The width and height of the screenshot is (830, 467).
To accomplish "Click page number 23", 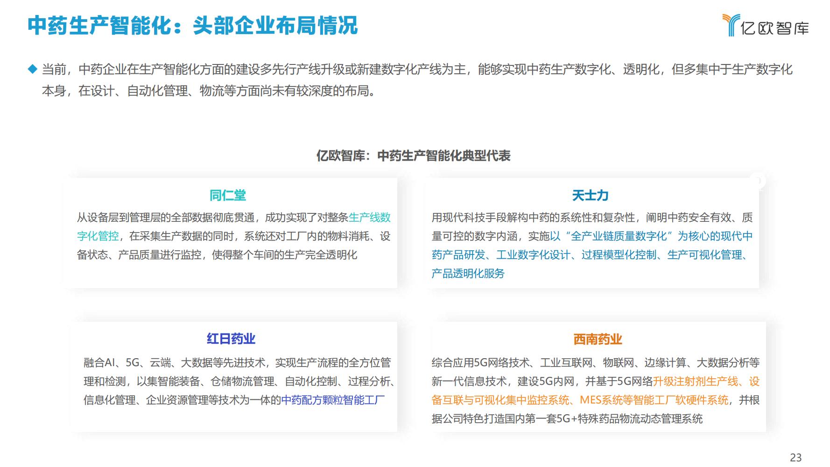I will (x=795, y=457).
